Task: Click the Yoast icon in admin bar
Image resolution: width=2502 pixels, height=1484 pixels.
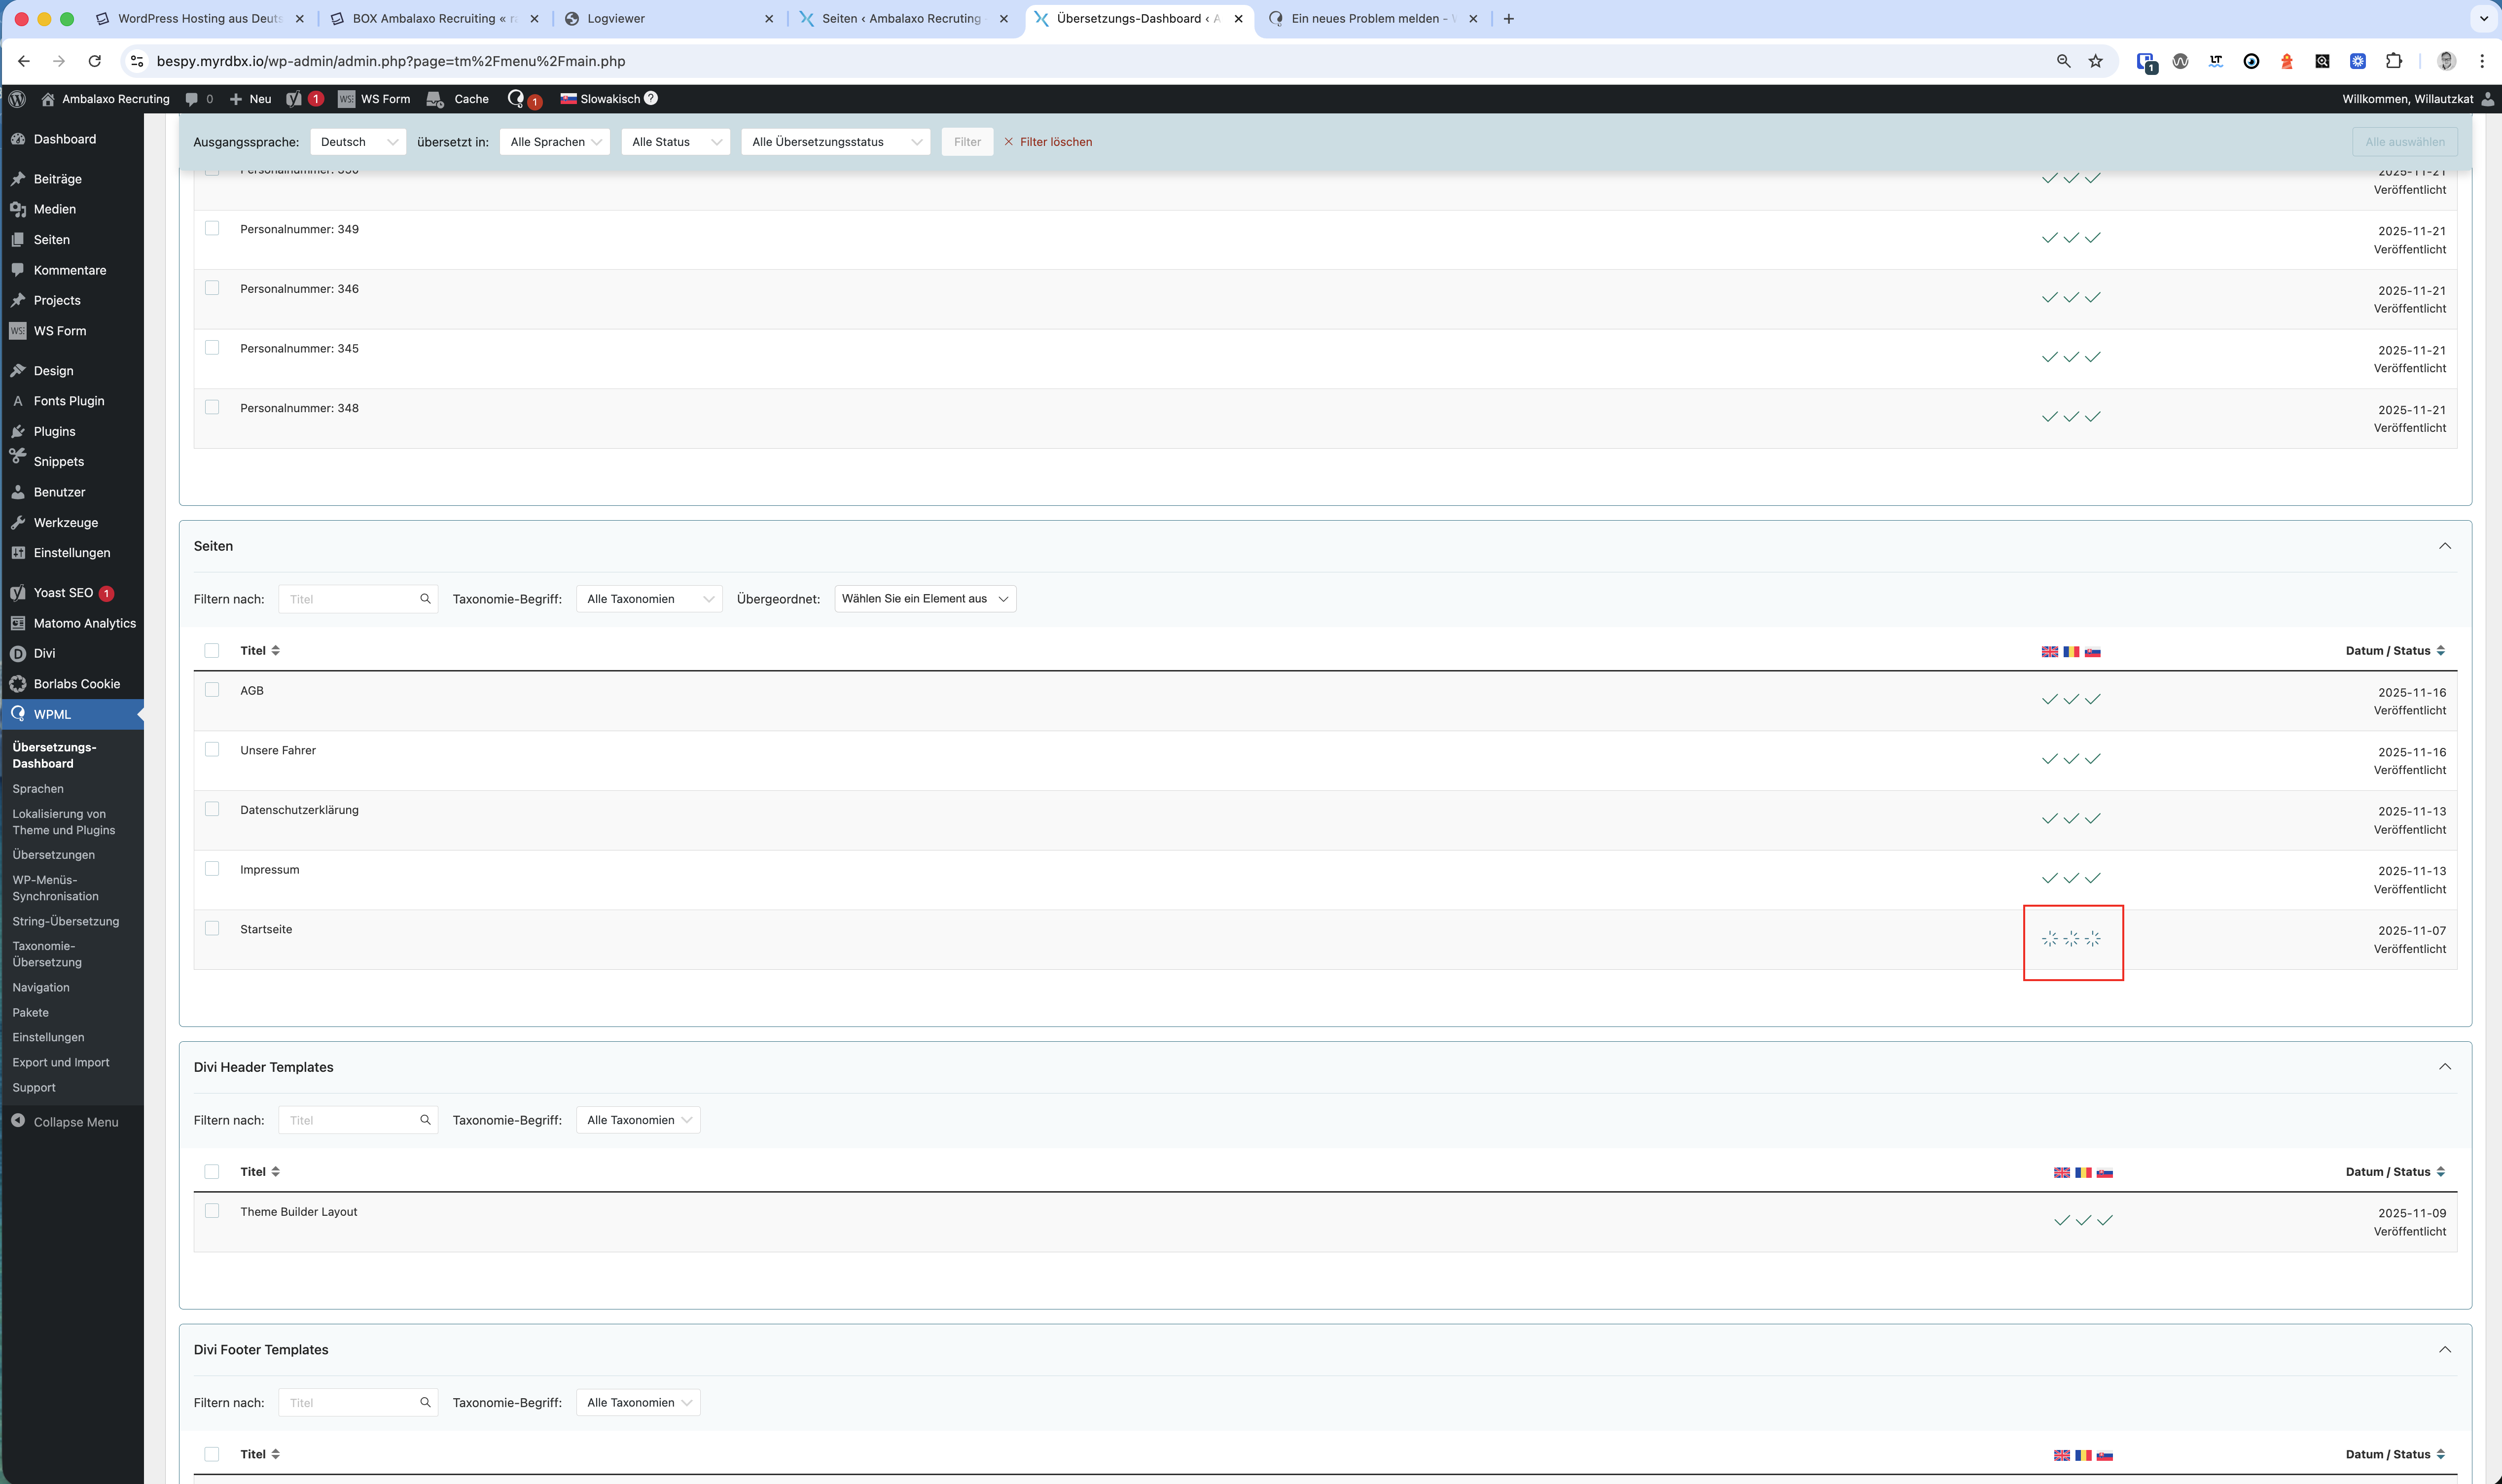Action: (x=294, y=99)
